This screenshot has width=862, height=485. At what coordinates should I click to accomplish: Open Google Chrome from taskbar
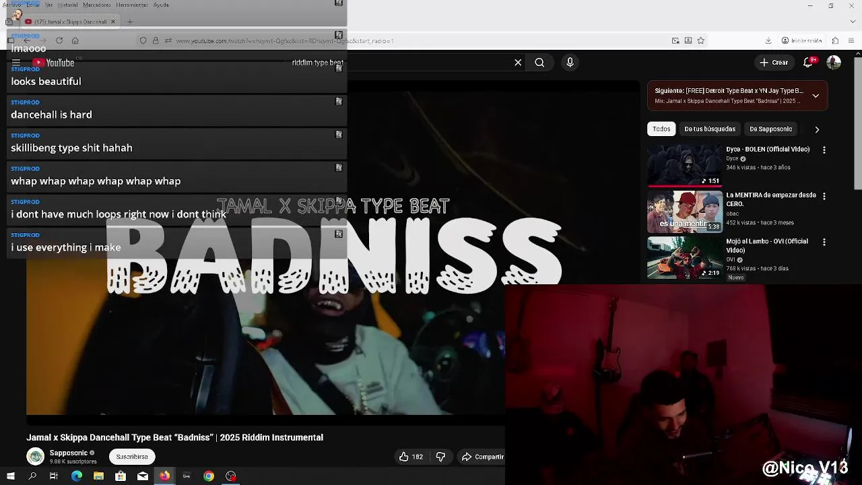click(x=209, y=476)
